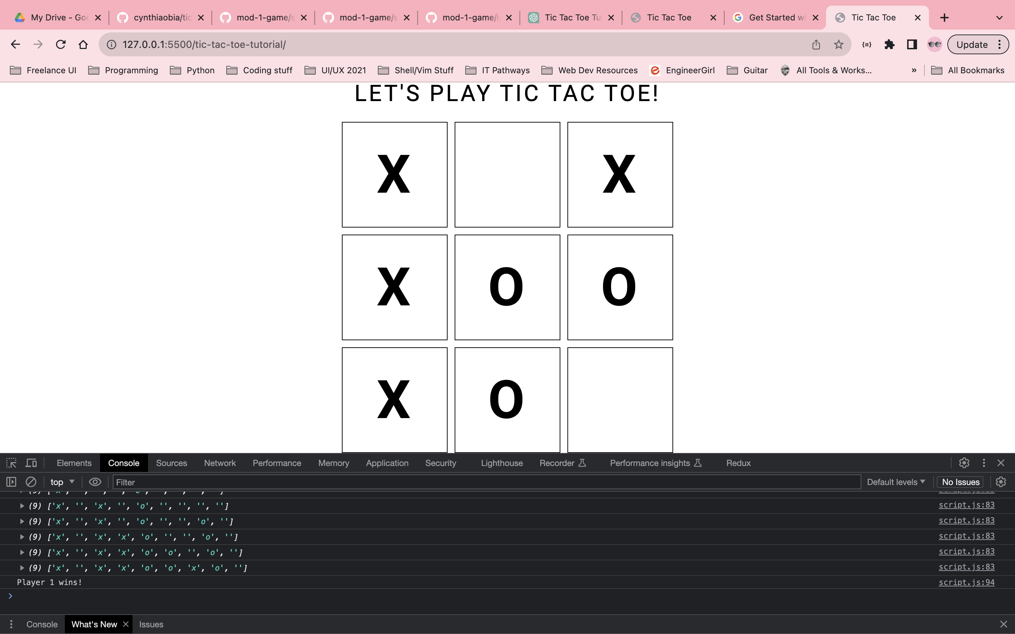Reload the page
Viewport: 1015px width, 634px height.
tap(61, 44)
